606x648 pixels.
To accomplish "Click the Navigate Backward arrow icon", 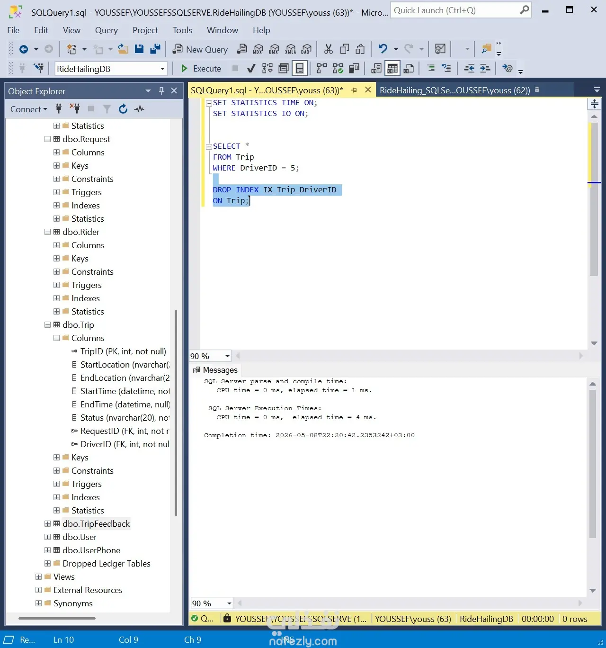I will [x=23, y=49].
